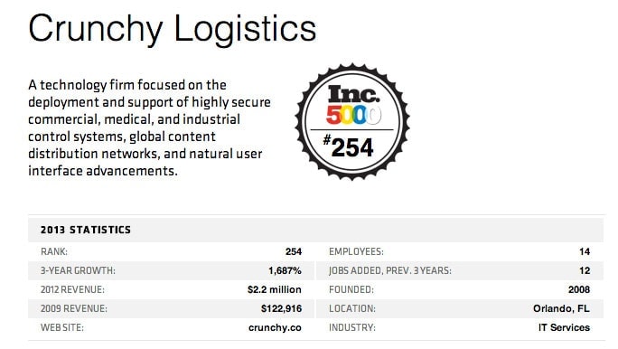
Task: Click the #254 rank number in badge
Action: [x=349, y=146]
